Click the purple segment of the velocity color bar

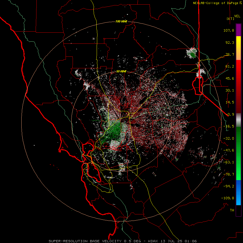(x=238, y=30)
